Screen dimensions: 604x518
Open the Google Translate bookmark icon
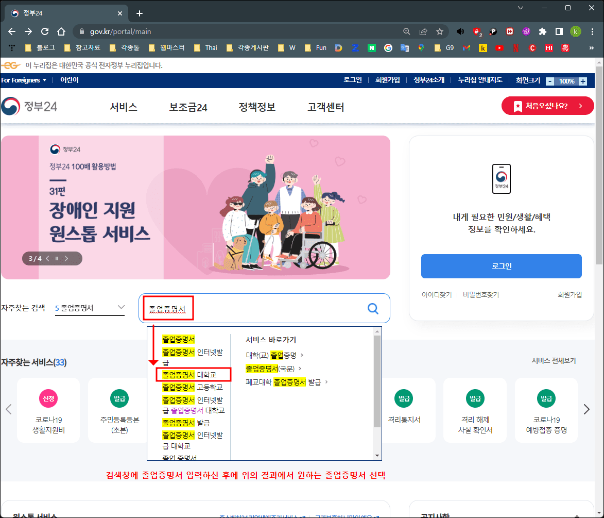(404, 47)
